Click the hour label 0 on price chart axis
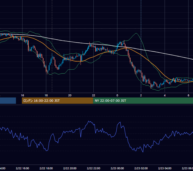 (x=117, y=95)
